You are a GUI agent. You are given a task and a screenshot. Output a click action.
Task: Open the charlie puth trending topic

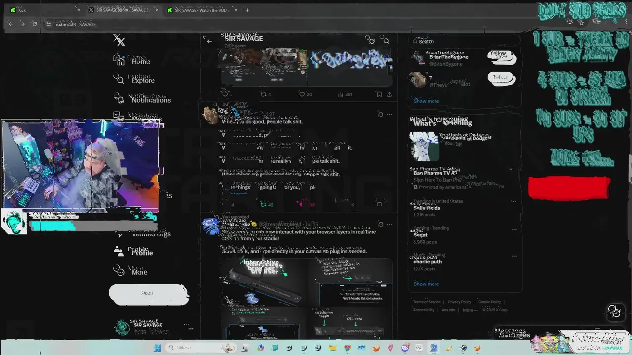tap(465, 262)
